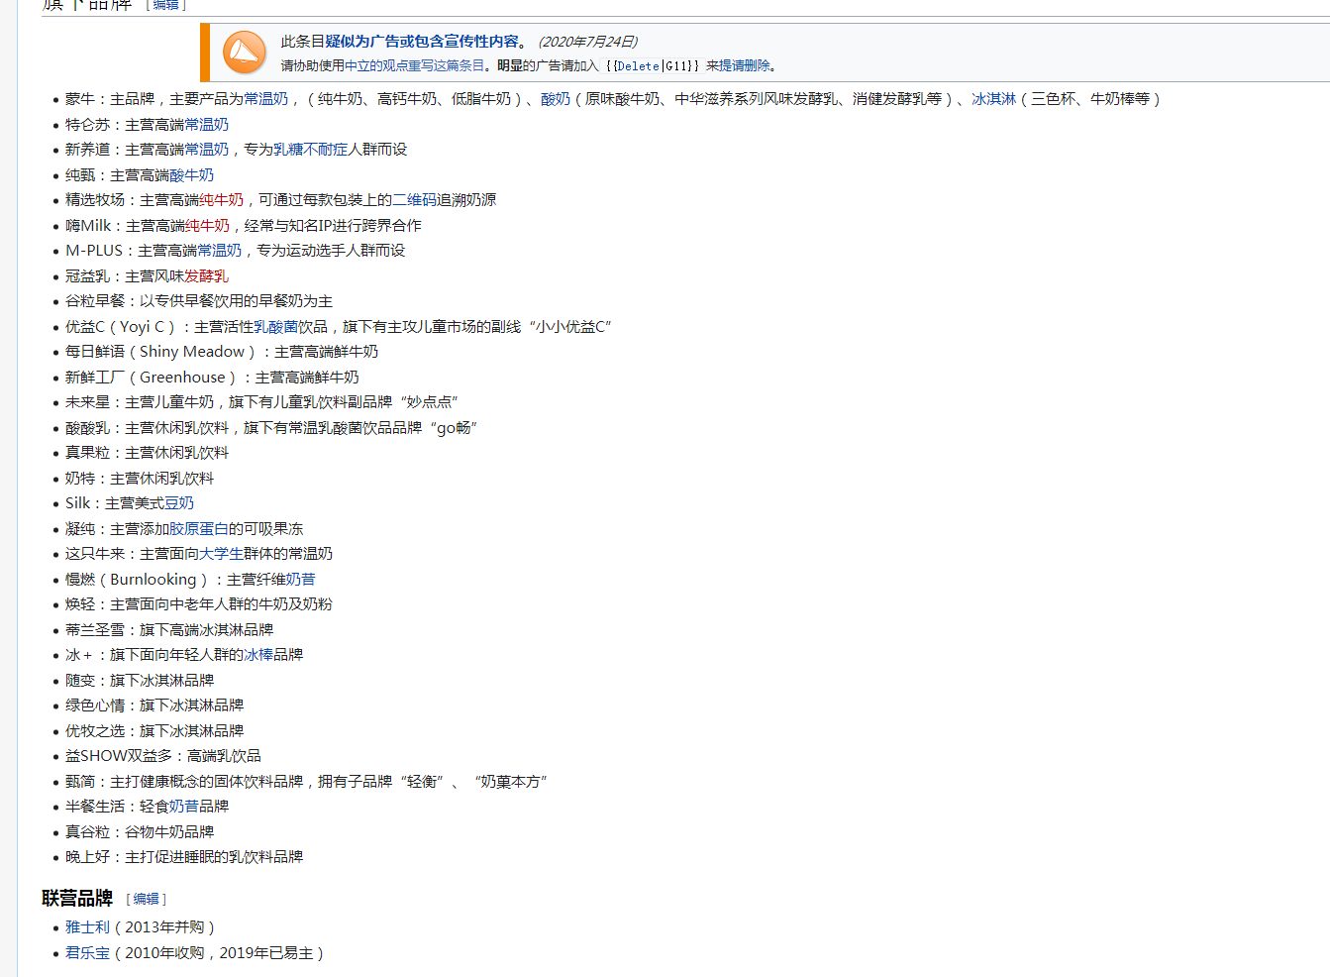
Task: Open the 冰淇淋 link in the 蒙牛 row
Action: [993, 99]
